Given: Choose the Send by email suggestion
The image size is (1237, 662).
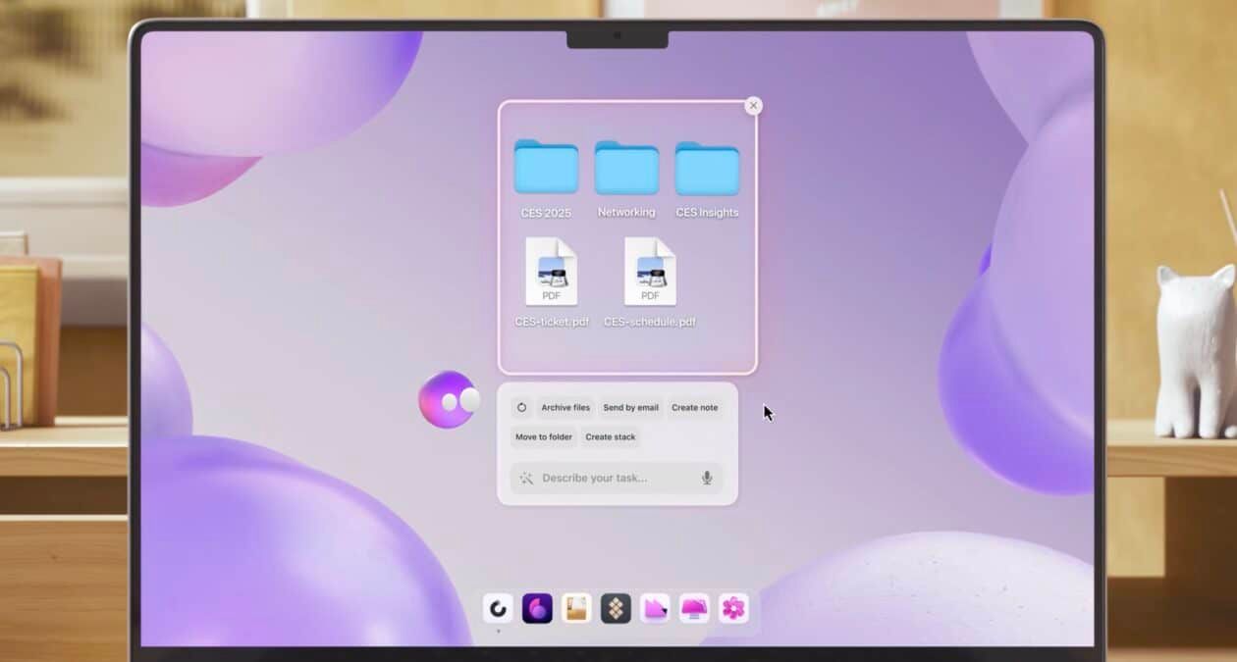Looking at the screenshot, I should point(631,407).
